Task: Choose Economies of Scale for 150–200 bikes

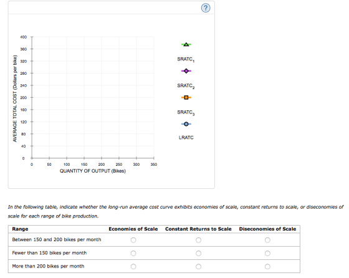Action: (133, 240)
